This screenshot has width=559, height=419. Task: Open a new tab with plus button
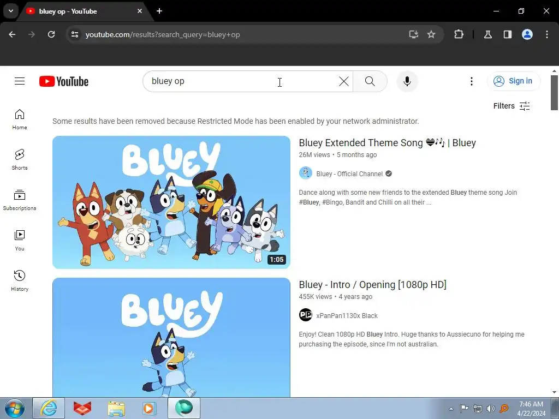(x=159, y=11)
